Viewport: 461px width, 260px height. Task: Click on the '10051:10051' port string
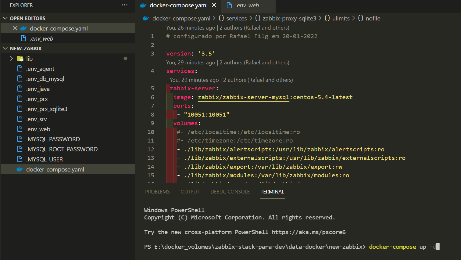click(206, 114)
